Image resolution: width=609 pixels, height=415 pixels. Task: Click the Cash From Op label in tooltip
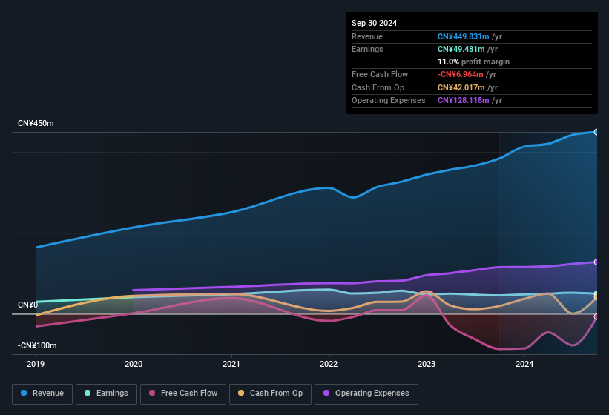[x=378, y=87]
